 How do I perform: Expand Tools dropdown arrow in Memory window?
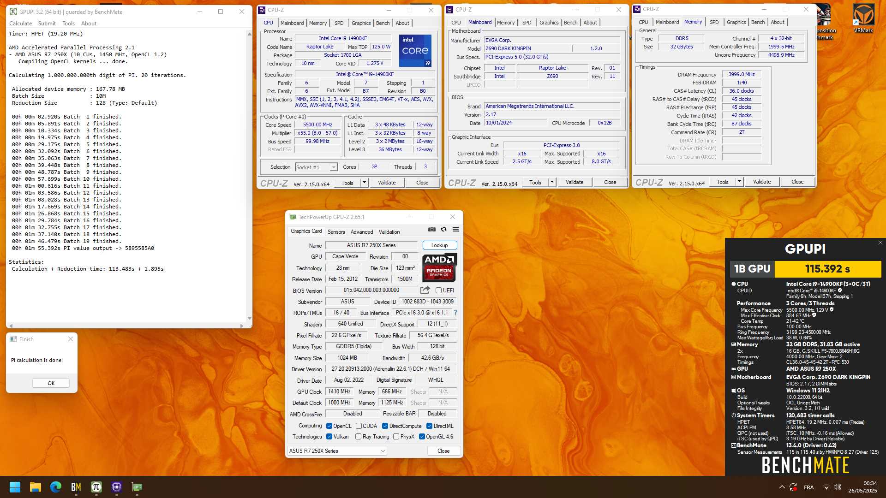click(739, 182)
